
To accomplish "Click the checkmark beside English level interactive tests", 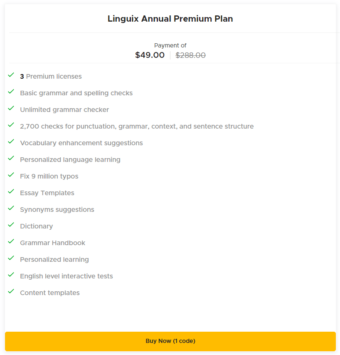I will coord(11,275).
